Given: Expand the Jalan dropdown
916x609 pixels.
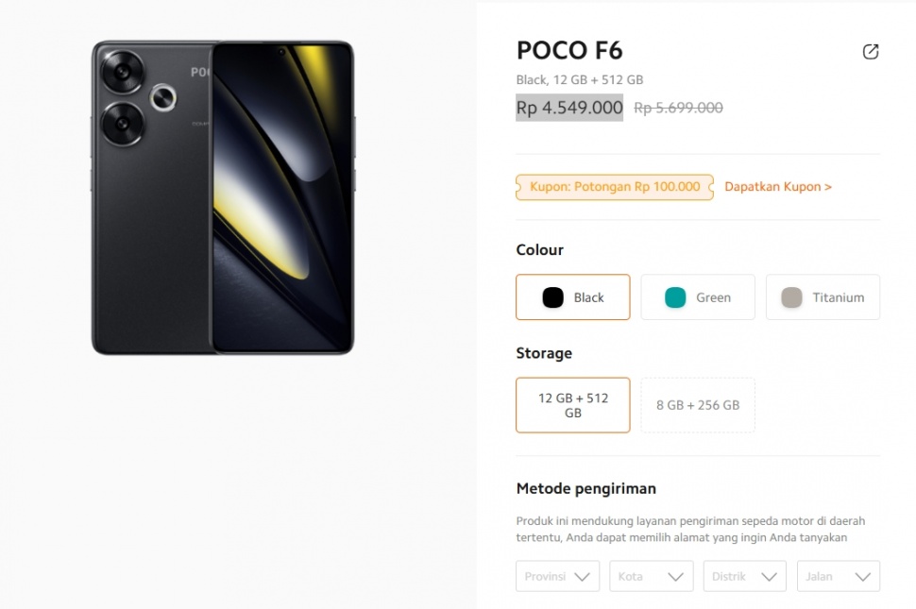Looking at the screenshot, I should pyautogui.click(x=838, y=576).
